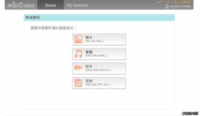
Task: Click the 選擇你想要新增的檔案格式 prompt text
Action: tap(53, 28)
